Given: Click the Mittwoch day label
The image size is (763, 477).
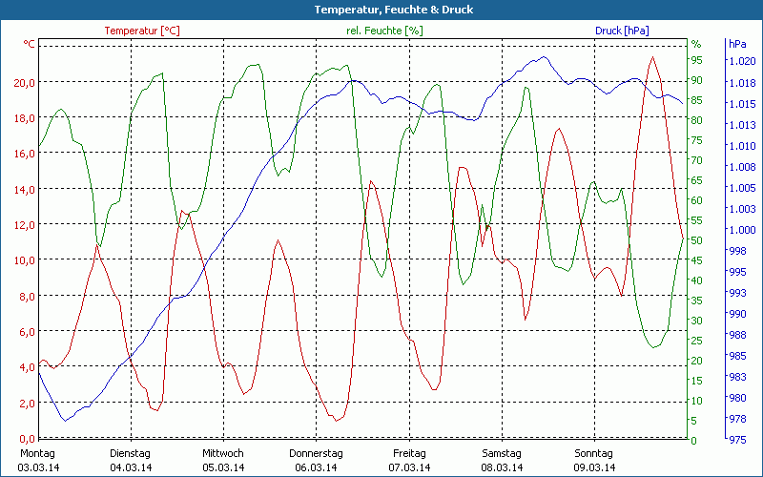Looking at the screenshot, I should (x=223, y=453).
